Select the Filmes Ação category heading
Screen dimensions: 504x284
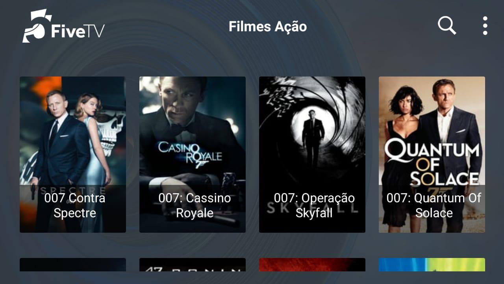pos(268,26)
